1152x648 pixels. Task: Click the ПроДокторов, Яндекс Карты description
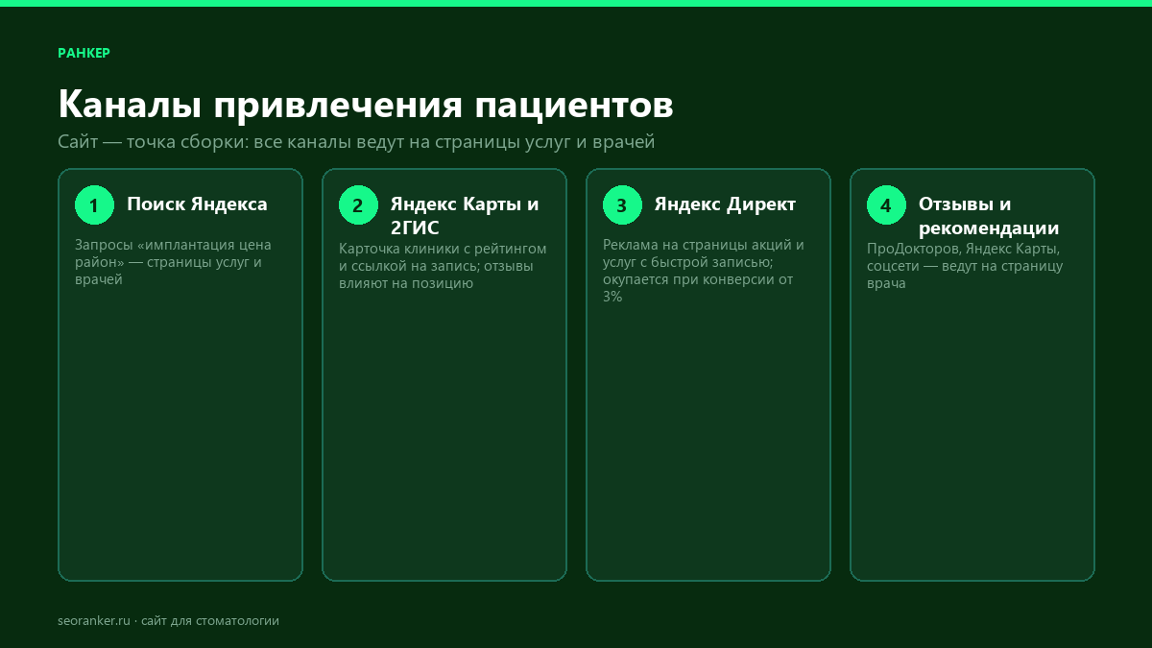tap(965, 266)
